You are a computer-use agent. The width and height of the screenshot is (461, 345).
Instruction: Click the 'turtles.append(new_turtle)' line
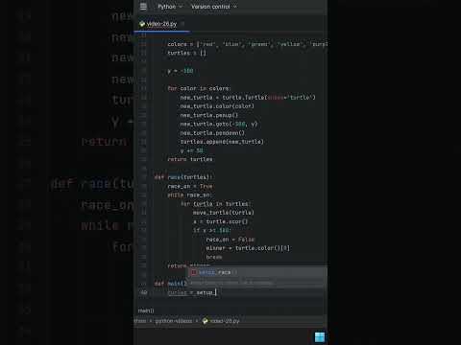pos(222,142)
